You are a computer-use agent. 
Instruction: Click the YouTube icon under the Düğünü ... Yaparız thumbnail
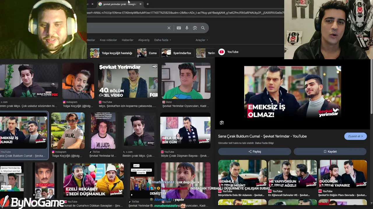(320, 191)
